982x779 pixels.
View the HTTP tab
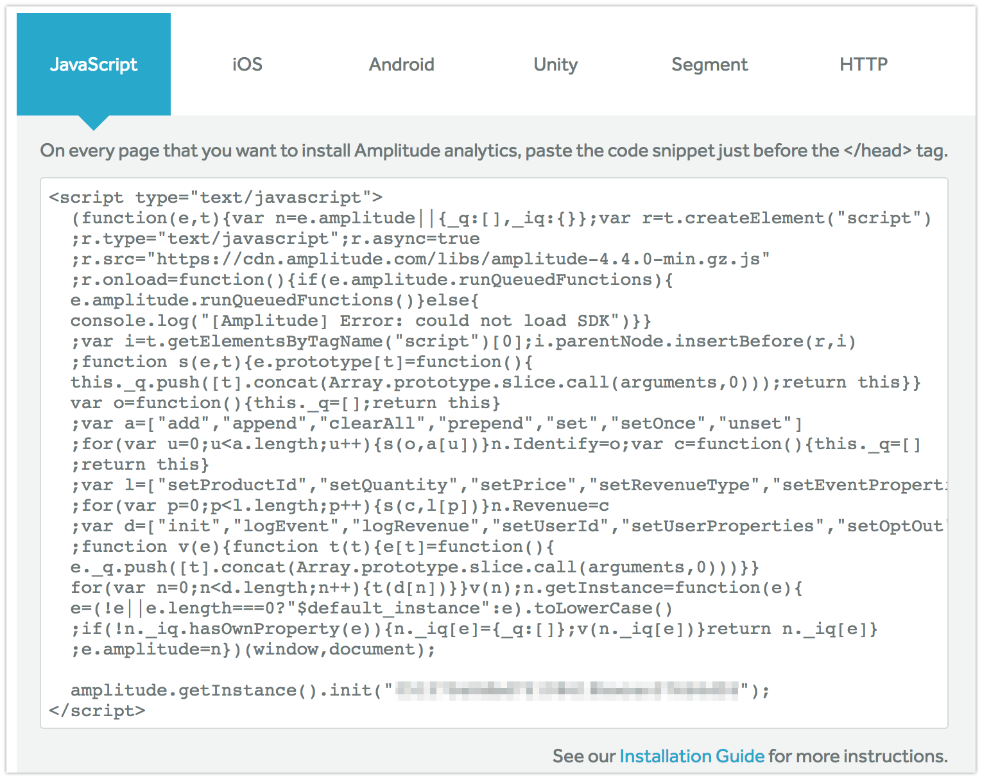[863, 64]
